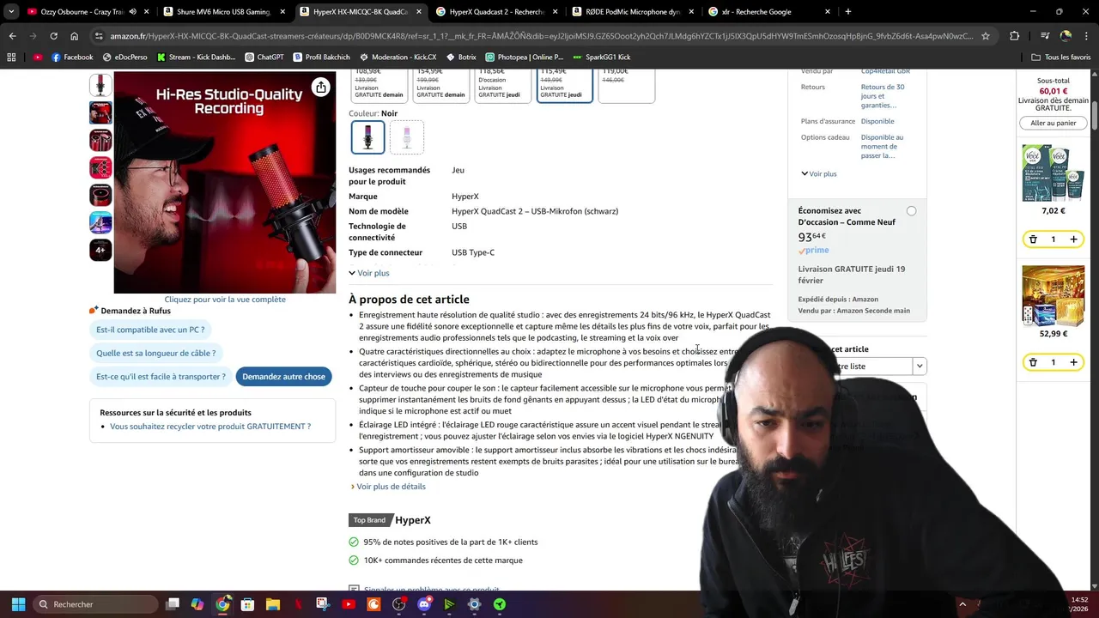Expand 'Voir plus' under product specifications
Viewport: 1099px width, 618px height.
(x=369, y=273)
